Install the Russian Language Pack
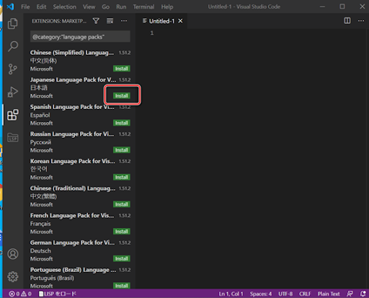 pos(122,150)
